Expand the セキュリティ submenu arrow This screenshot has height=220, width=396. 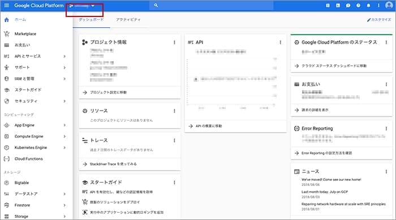coord(64,101)
